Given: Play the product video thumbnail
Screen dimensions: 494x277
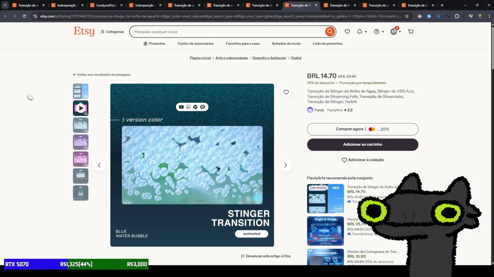Looking at the screenshot, I should click(x=81, y=108).
